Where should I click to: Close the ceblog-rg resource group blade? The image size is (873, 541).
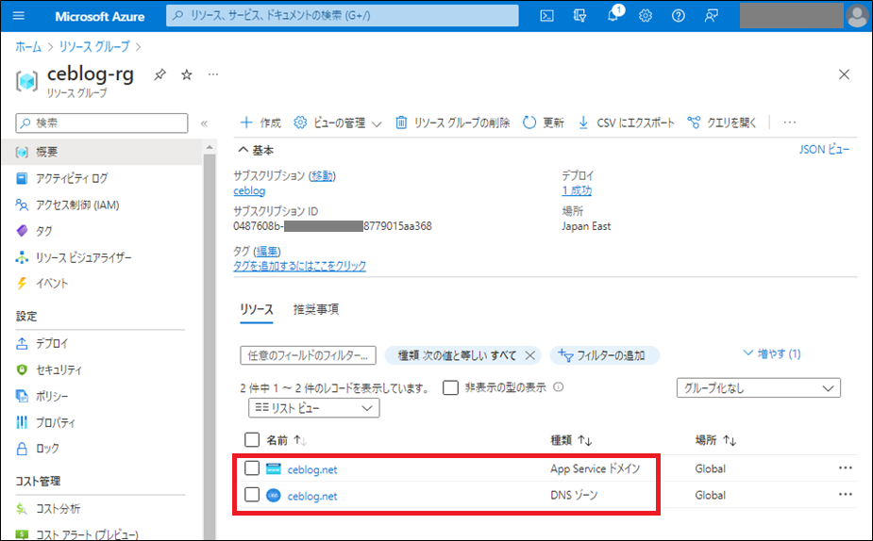(844, 74)
